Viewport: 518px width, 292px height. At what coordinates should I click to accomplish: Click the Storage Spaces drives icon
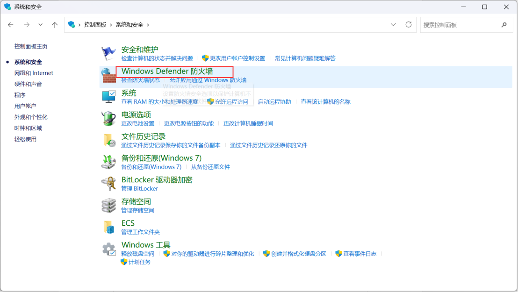108,206
